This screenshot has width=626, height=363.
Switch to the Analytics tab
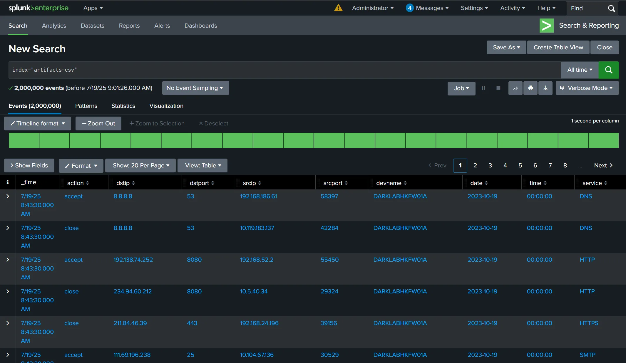click(x=54, y=26)
